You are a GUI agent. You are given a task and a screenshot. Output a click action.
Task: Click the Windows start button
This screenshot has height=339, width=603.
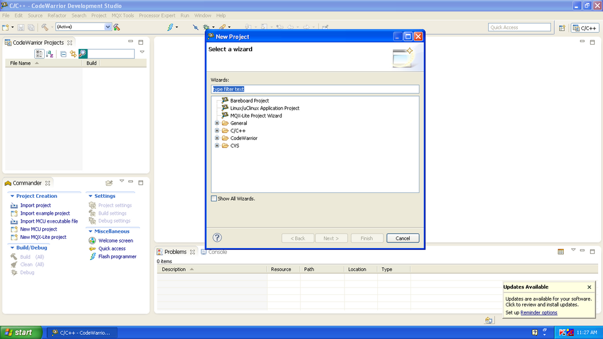tap(21, 332)
